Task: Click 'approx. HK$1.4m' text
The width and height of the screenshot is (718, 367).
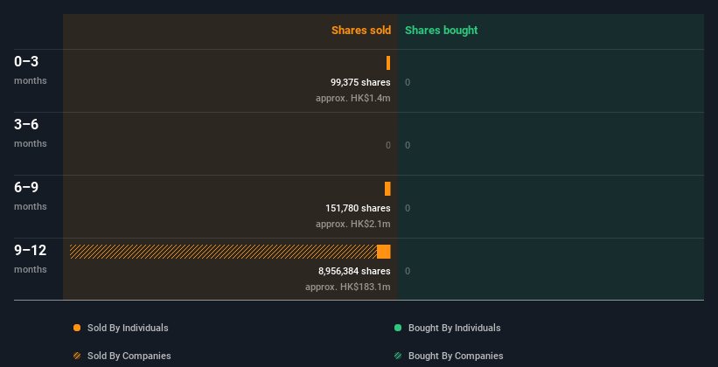Action: tap(353, 98)
